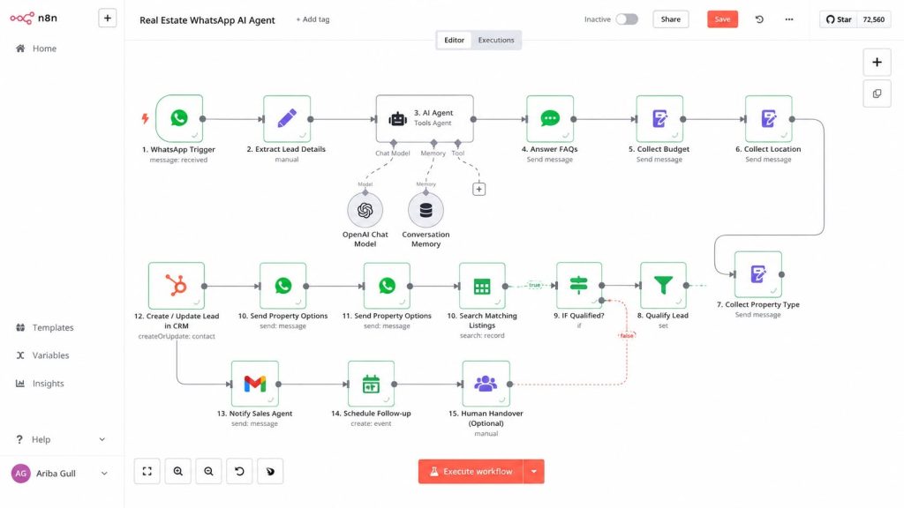Click the n8n logo
This screenshot has width=904, height=508.
coord(34,19)
